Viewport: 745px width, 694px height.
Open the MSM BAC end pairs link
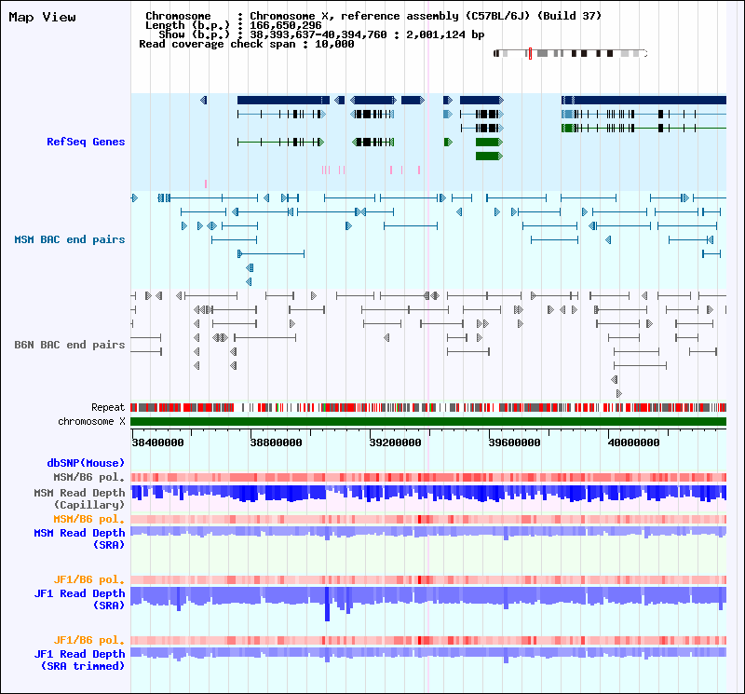click(x=70, y=239)
